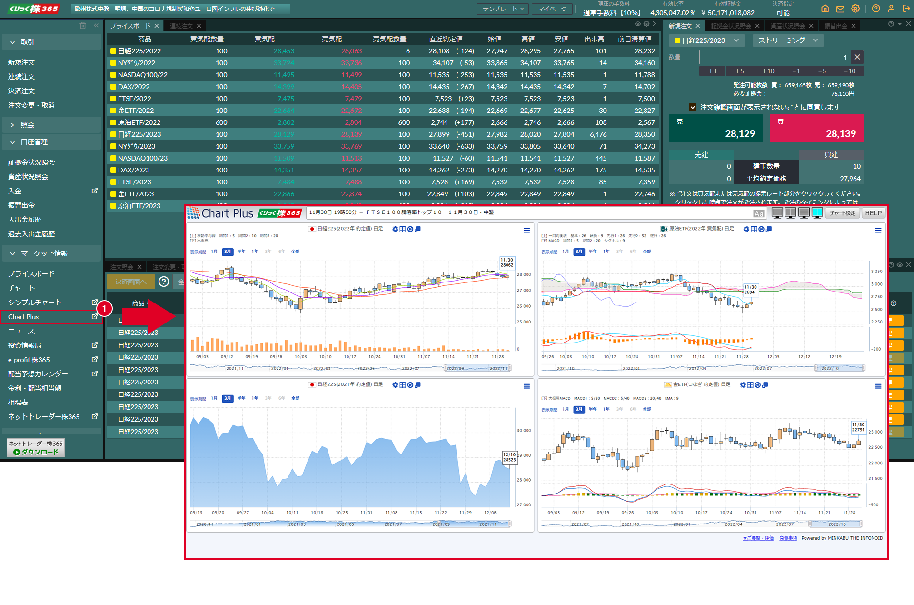The image size is (914, 605).
Task: Open gear settings for 日経225(2022年) chart
Action: pyautogui.click(x=395, y=229)
